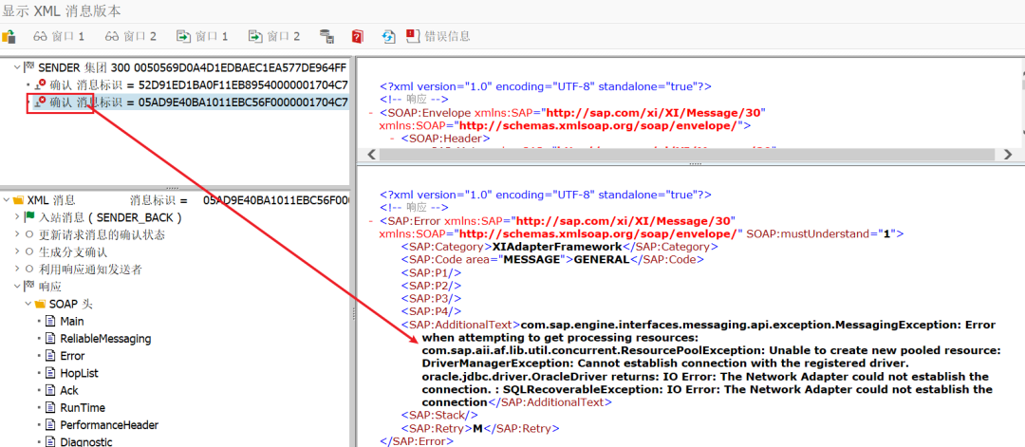Select 利用响应通知发送者 tree item
The image size is (1025, 447).
pos(90,270)
